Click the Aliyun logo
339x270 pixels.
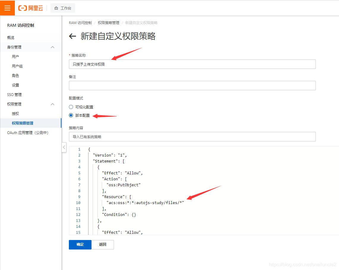(31, 8)
